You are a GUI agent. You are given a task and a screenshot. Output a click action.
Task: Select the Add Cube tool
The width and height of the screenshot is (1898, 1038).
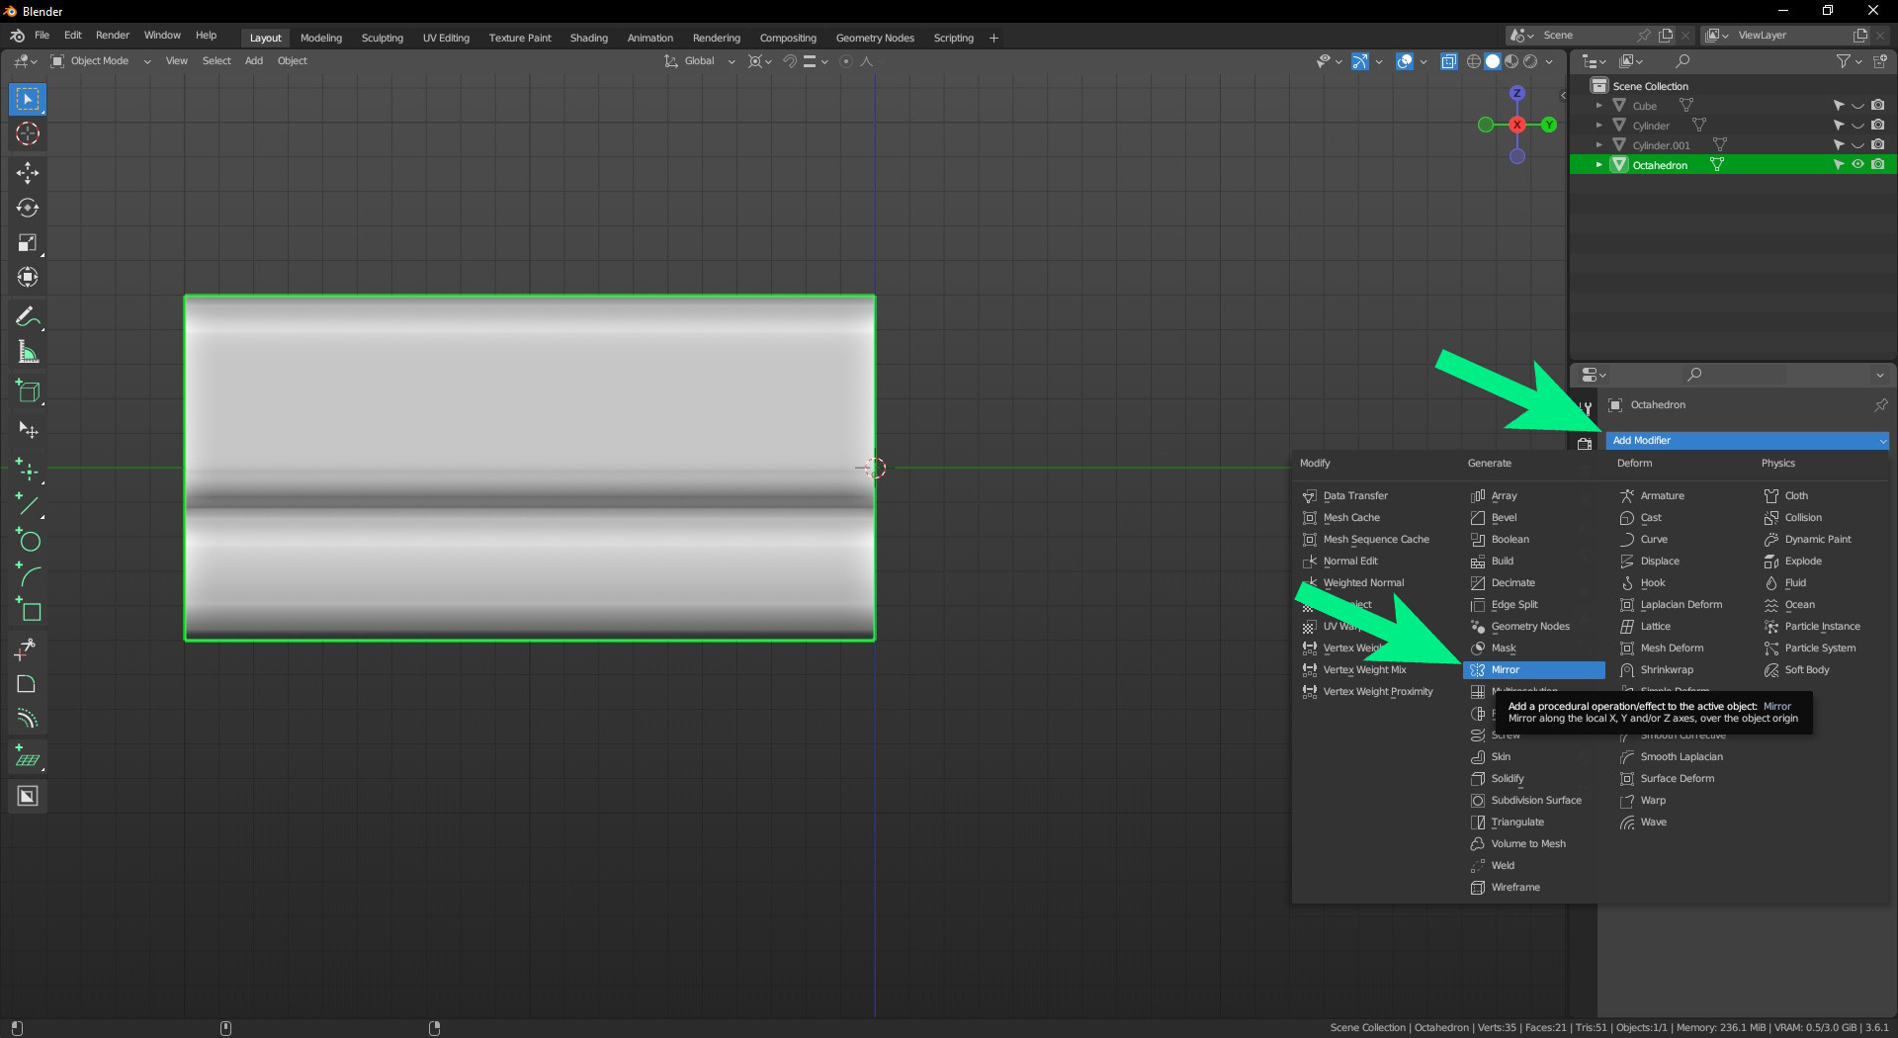[28, 391]
